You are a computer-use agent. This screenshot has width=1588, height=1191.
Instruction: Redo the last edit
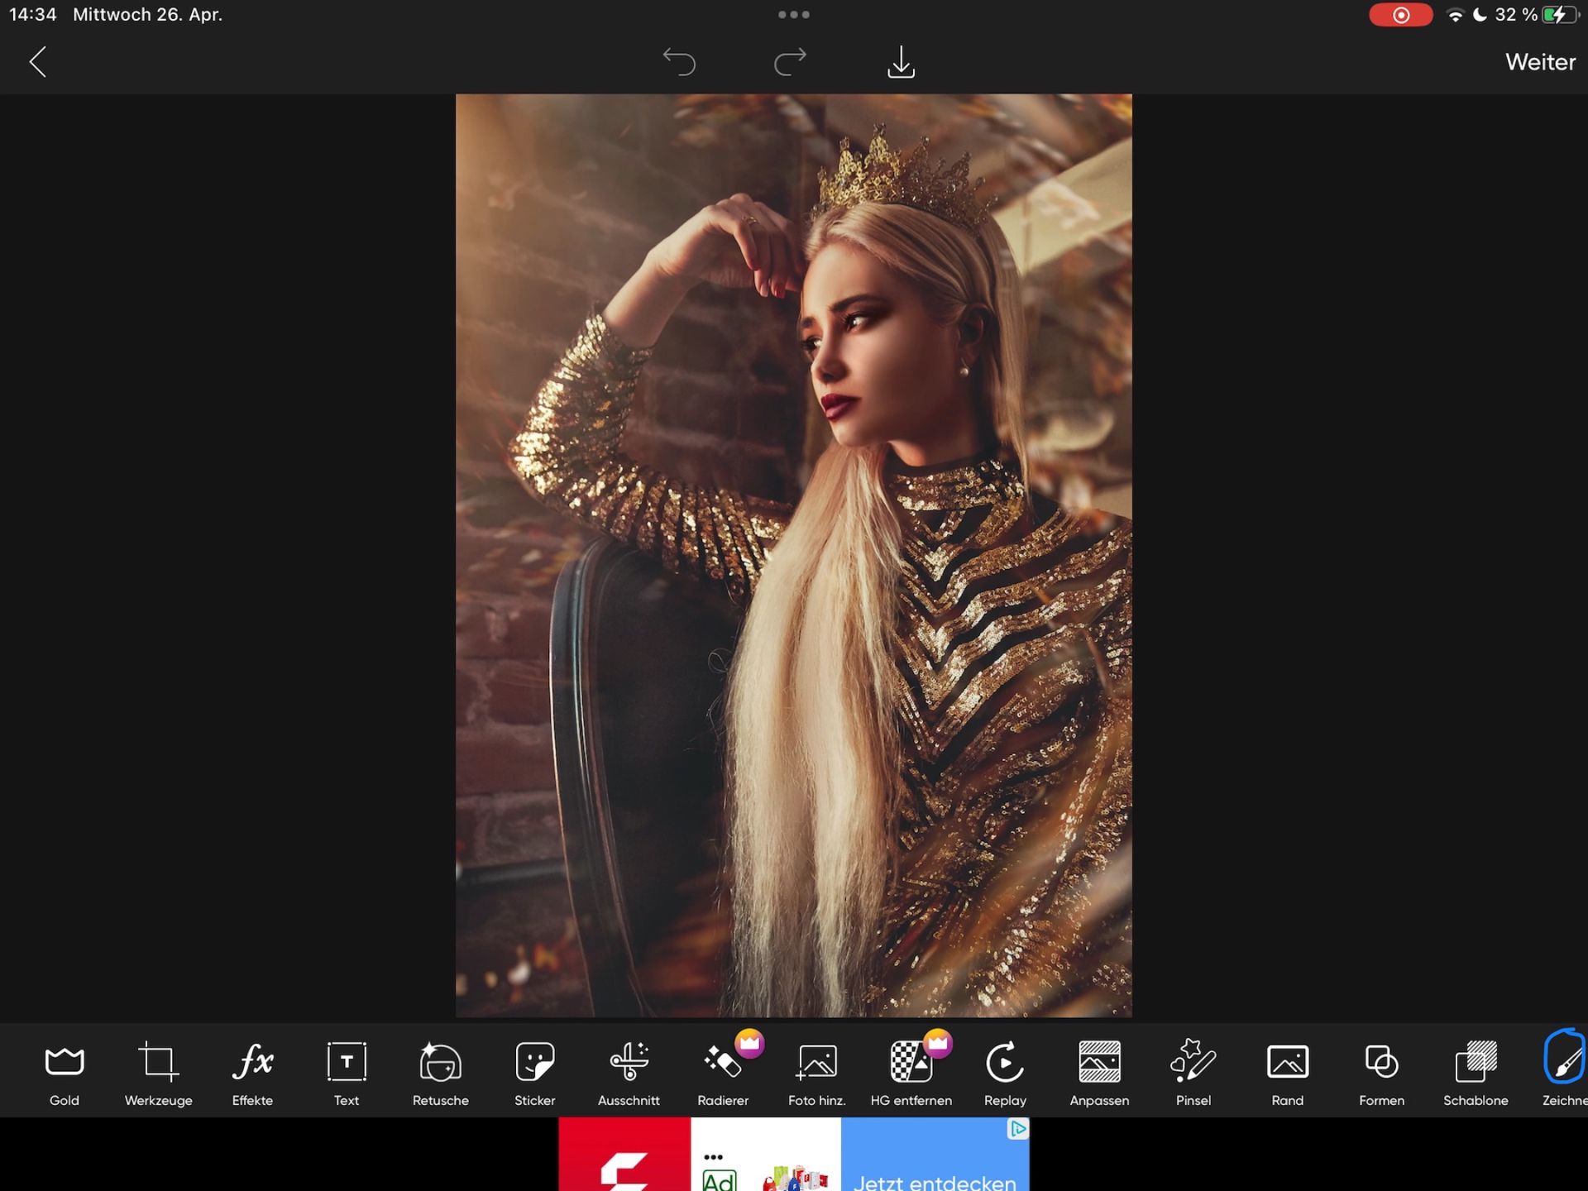click(x=790, y=62)
